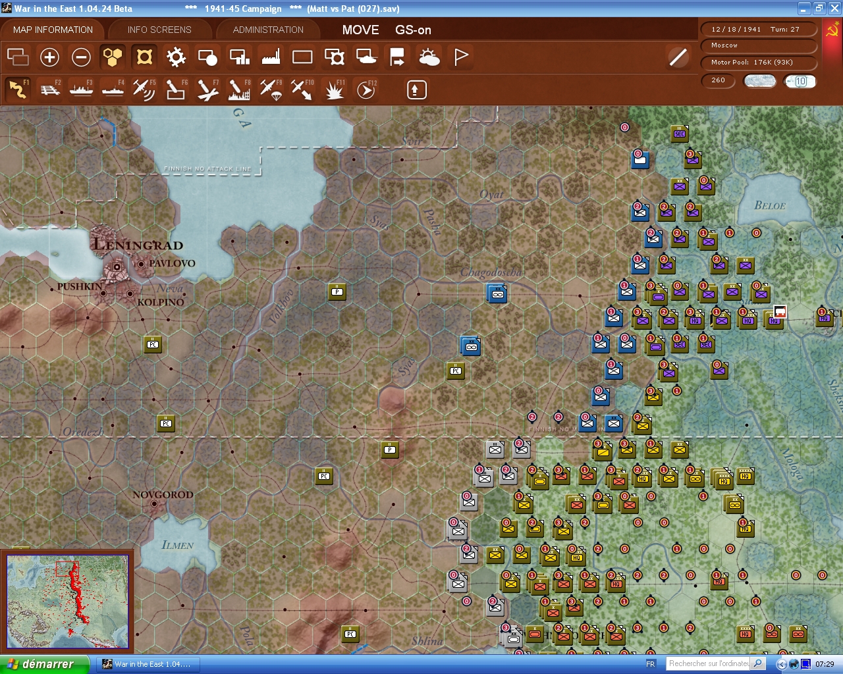This screenshot has width=843, height=674.
Task: Click the desktop search input field
Action: coord(707,663)
